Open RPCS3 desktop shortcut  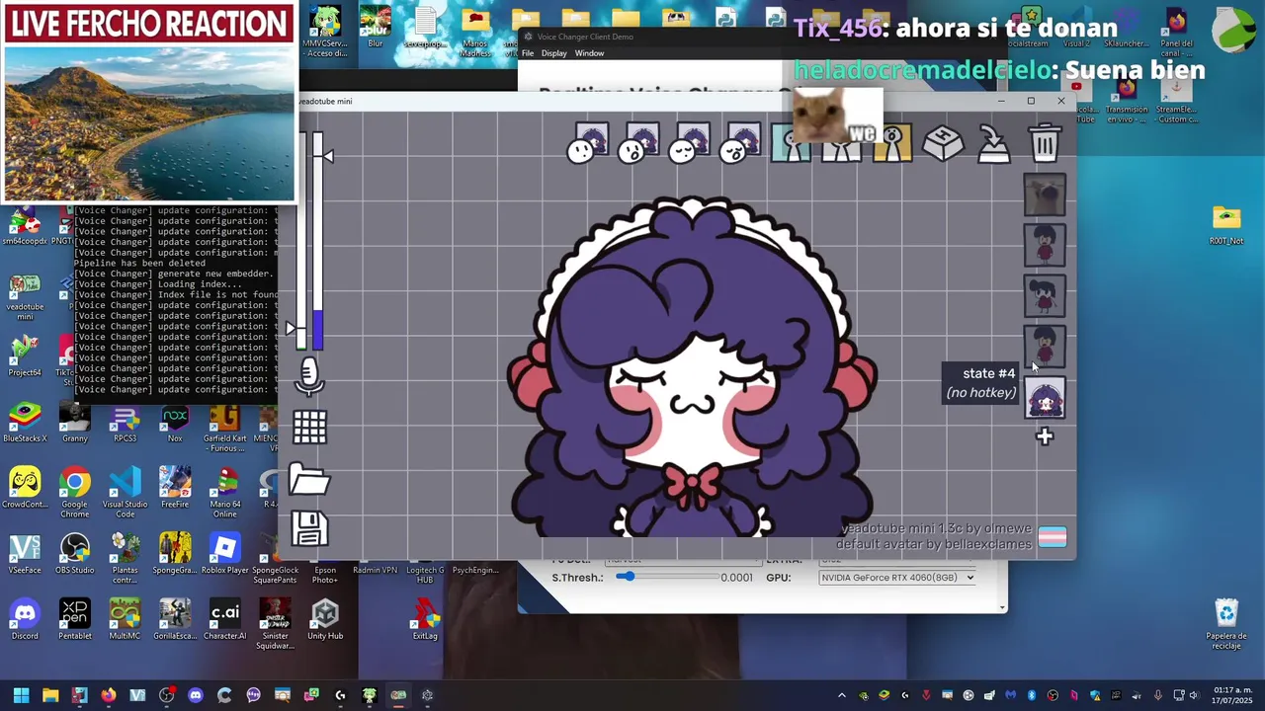(125, 423)
